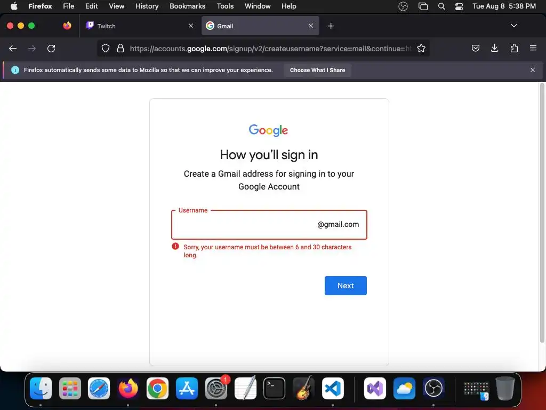The height and width of the screenshot is (410, 546).
Task: Click the Google logo
Action: click(x=269, y=130)
